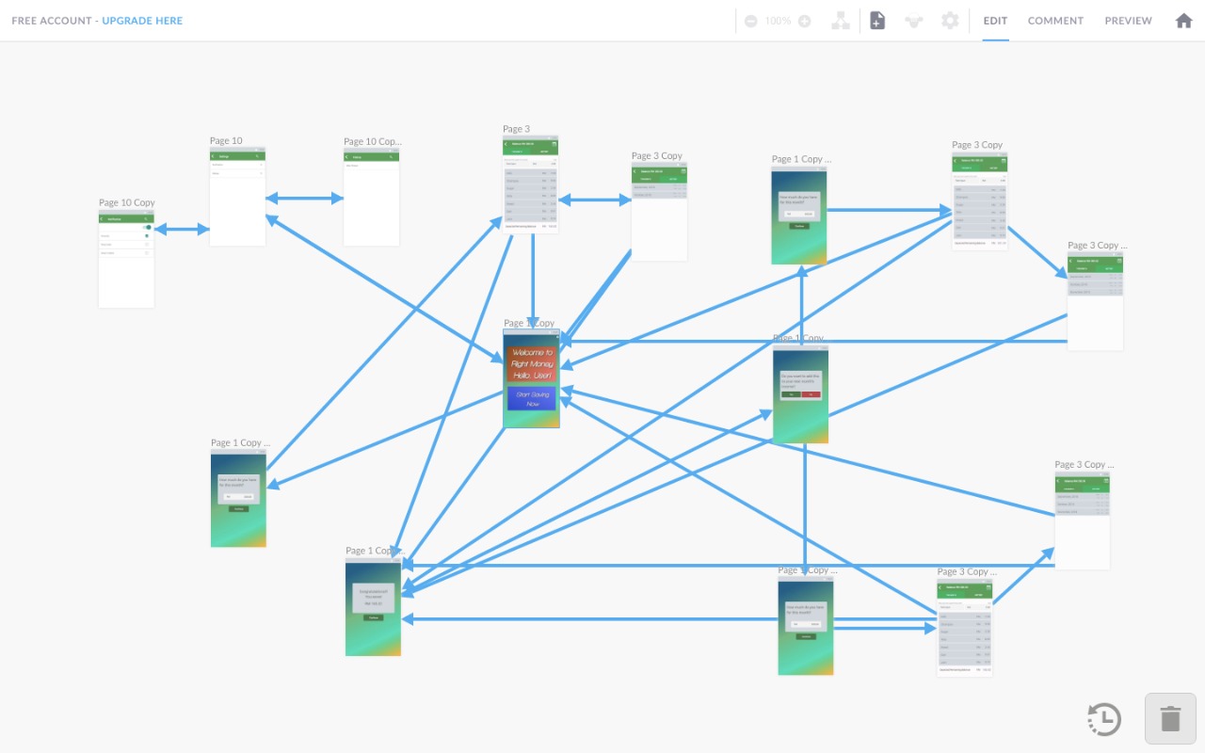Select the Welcome to Right Money screen
This screenshot has width=1205, height=753.
pos(531,378)
